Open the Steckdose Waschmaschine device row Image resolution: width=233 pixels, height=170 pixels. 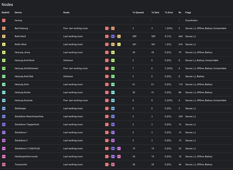(117, 116)
